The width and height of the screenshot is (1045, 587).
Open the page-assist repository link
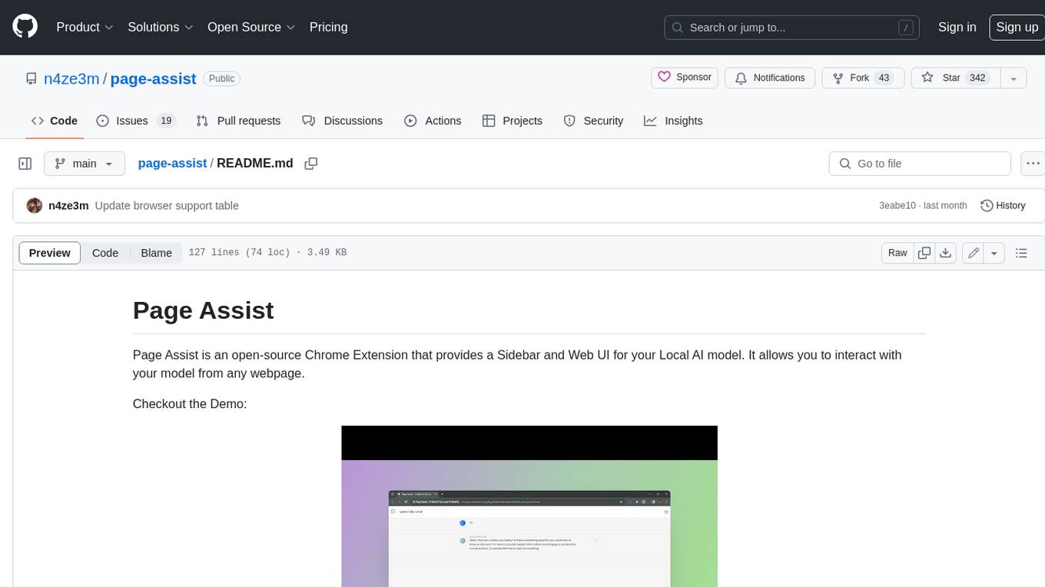pos(154,78)
